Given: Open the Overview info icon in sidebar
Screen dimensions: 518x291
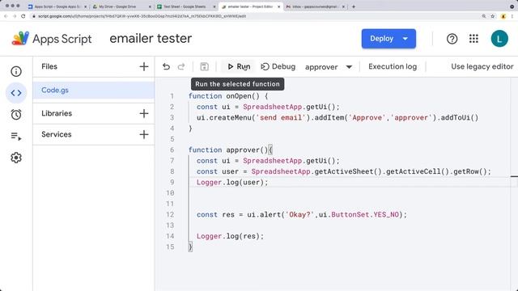Looking at the screenshot, I should tap(16, 71).
